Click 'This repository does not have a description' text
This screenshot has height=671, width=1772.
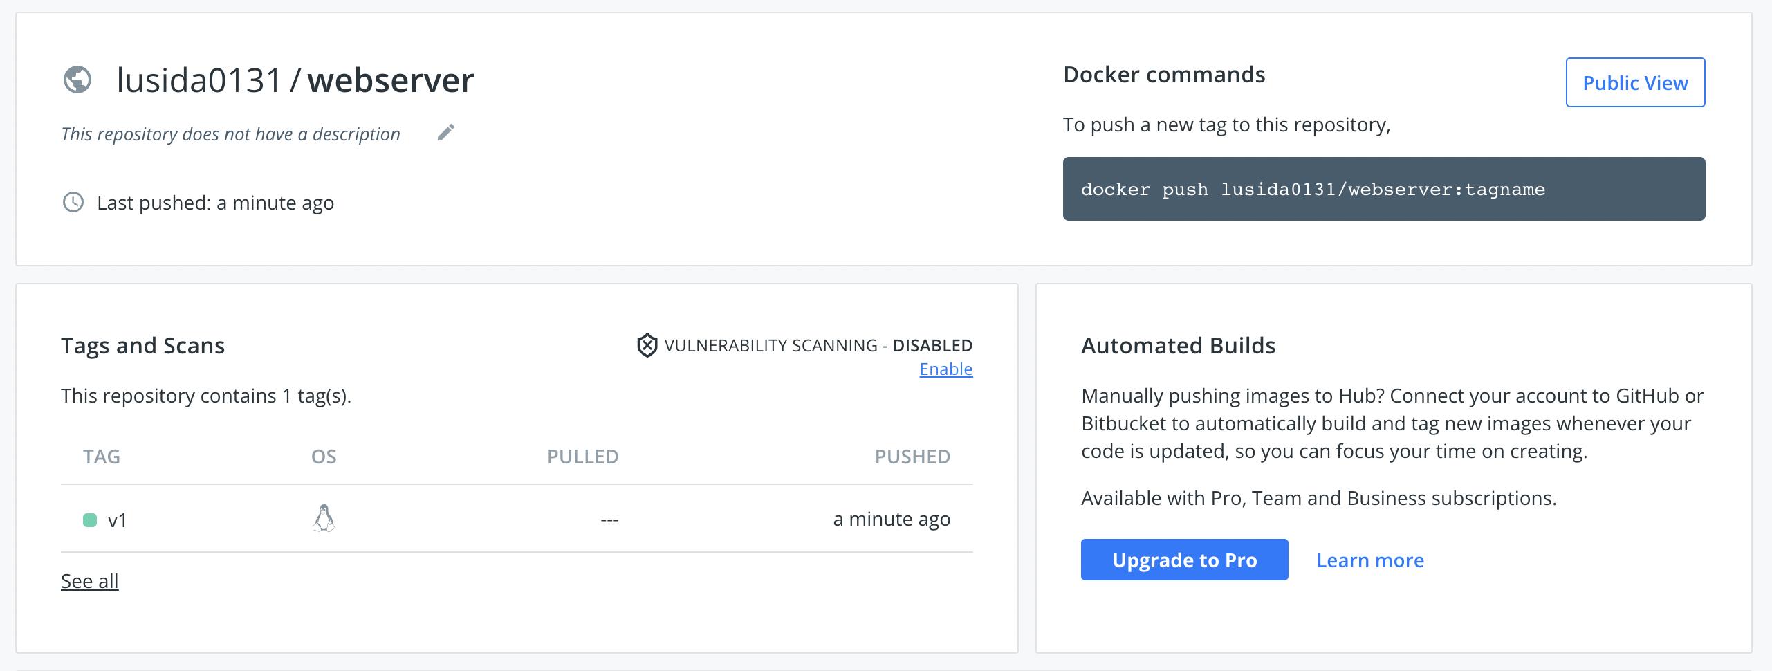click(231, 134)
